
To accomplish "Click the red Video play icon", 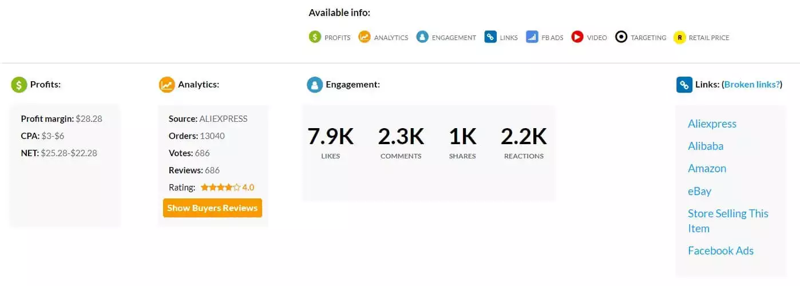I will 577,37.
